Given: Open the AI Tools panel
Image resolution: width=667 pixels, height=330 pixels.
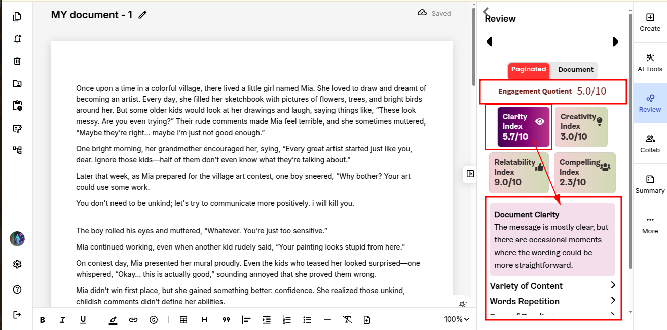Looking at the screenshot, I should [x=650, y=62].
